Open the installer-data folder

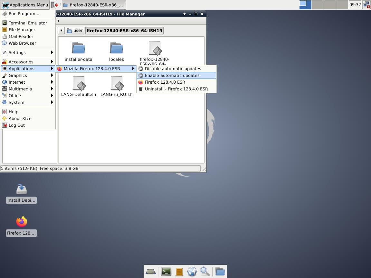coord(78,51)
